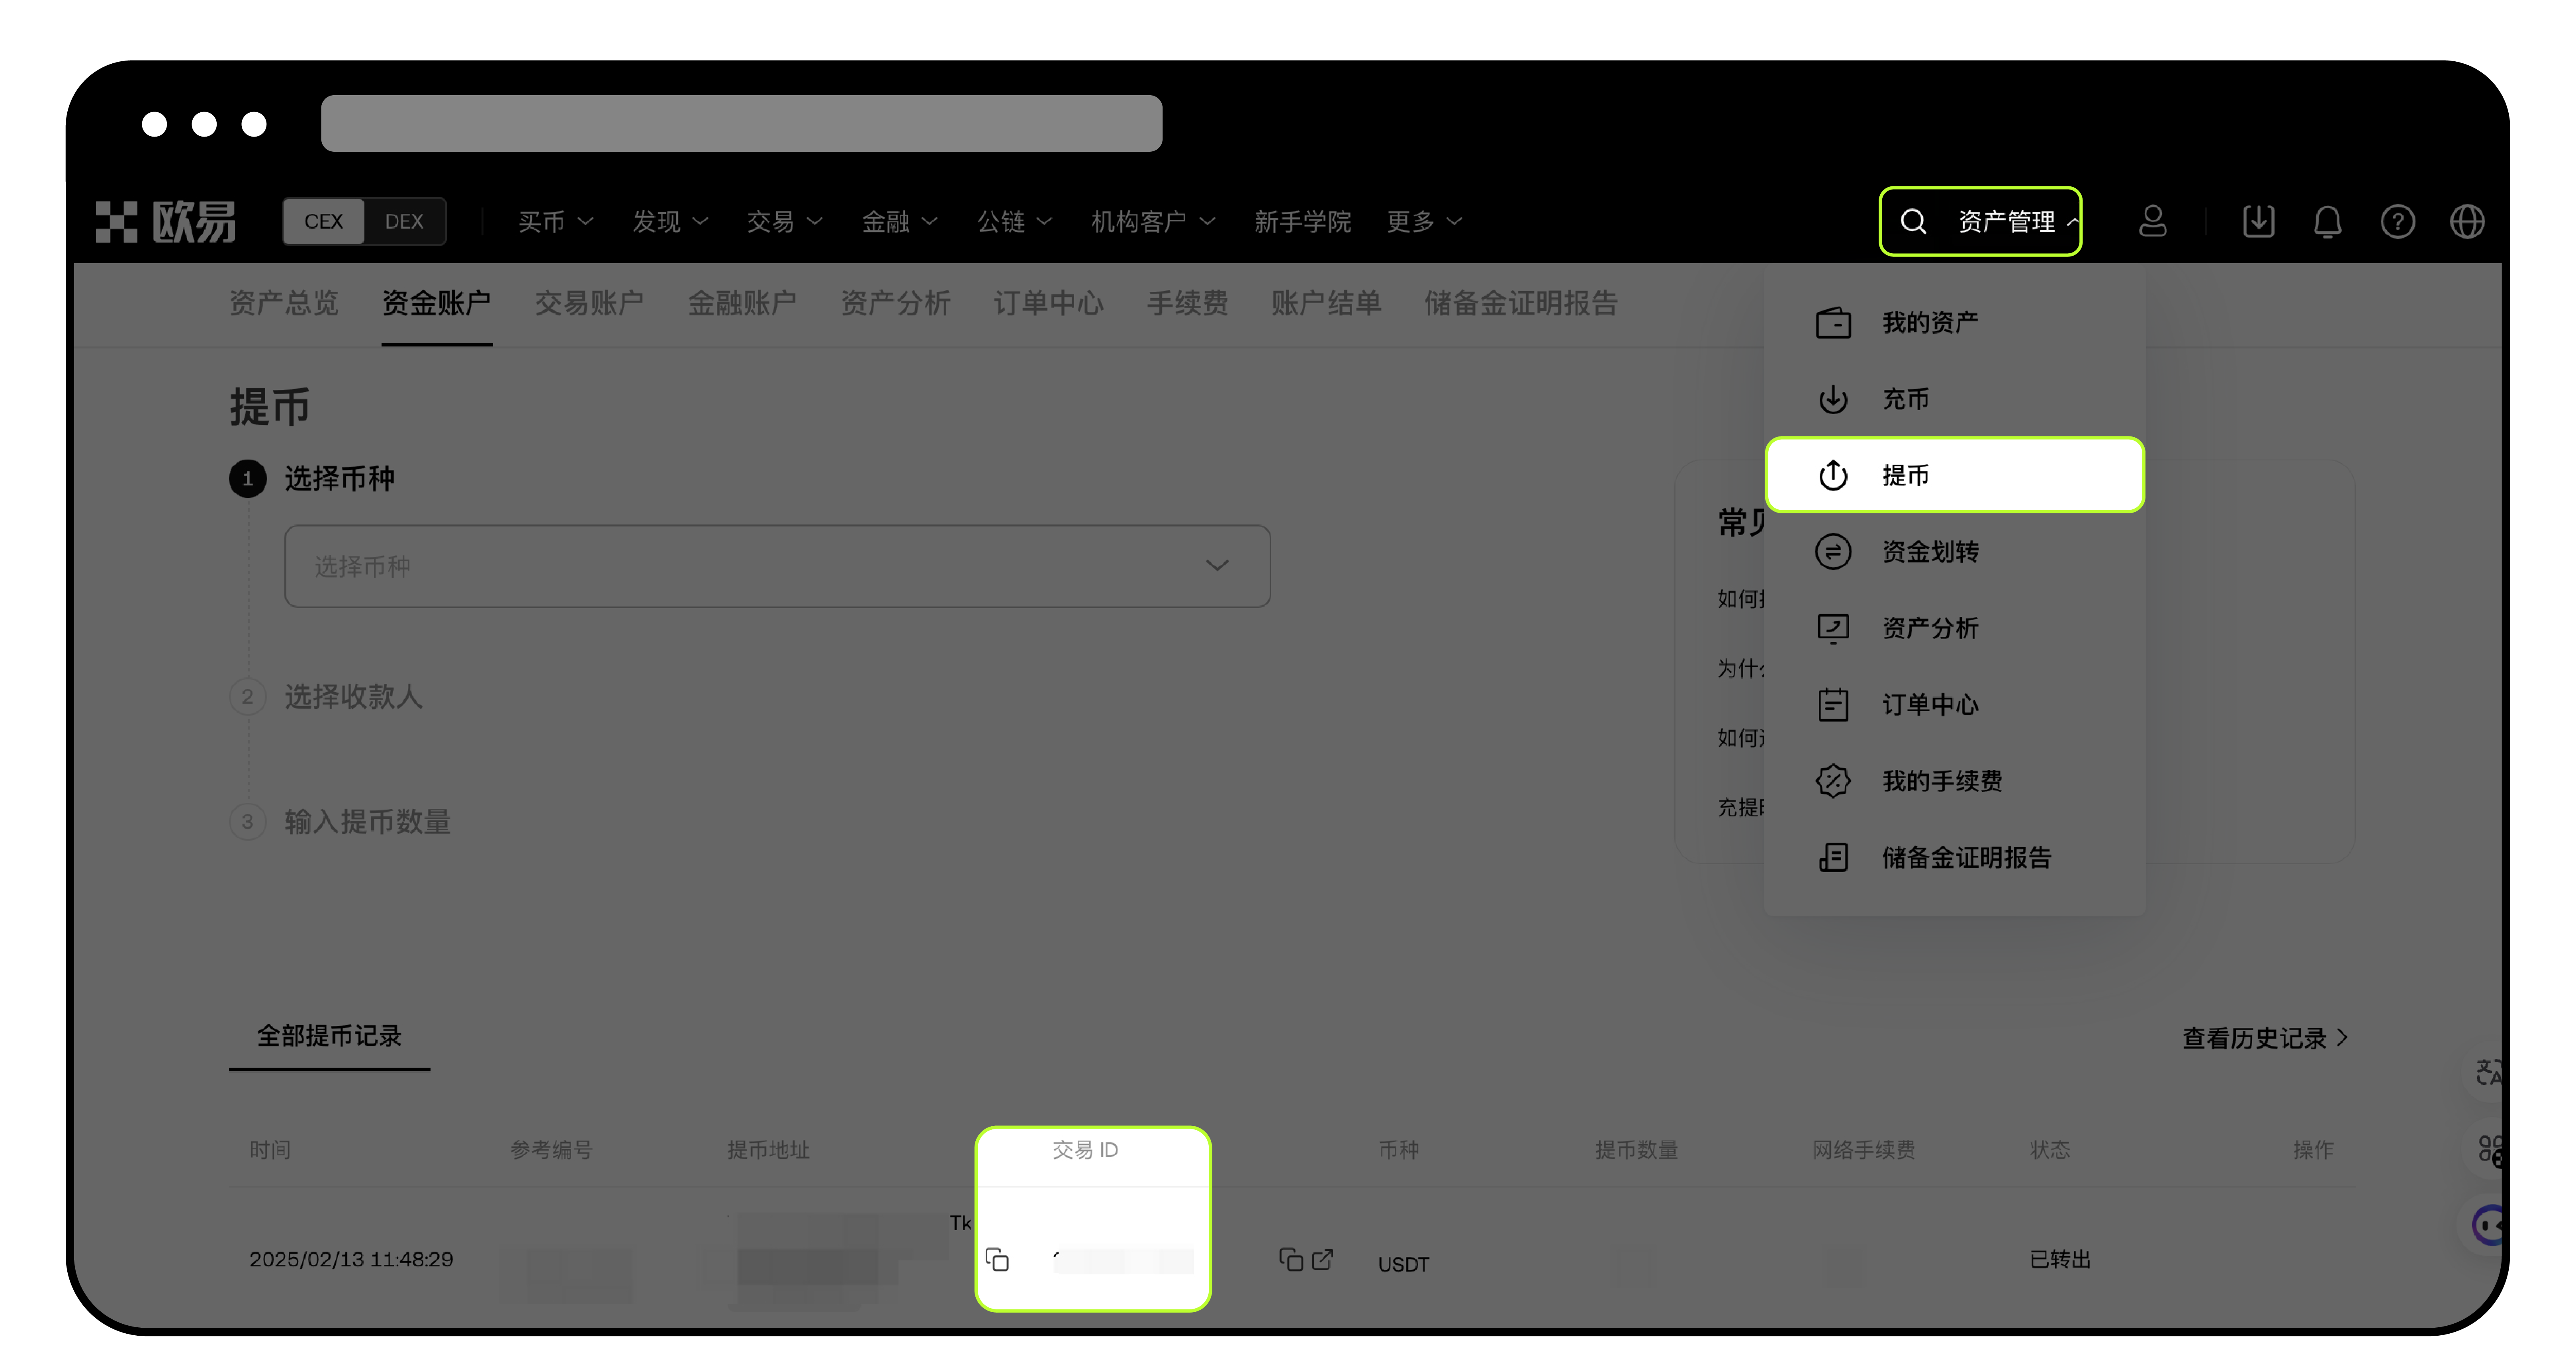Switch to the 金融账户 tab

[742, 303]
